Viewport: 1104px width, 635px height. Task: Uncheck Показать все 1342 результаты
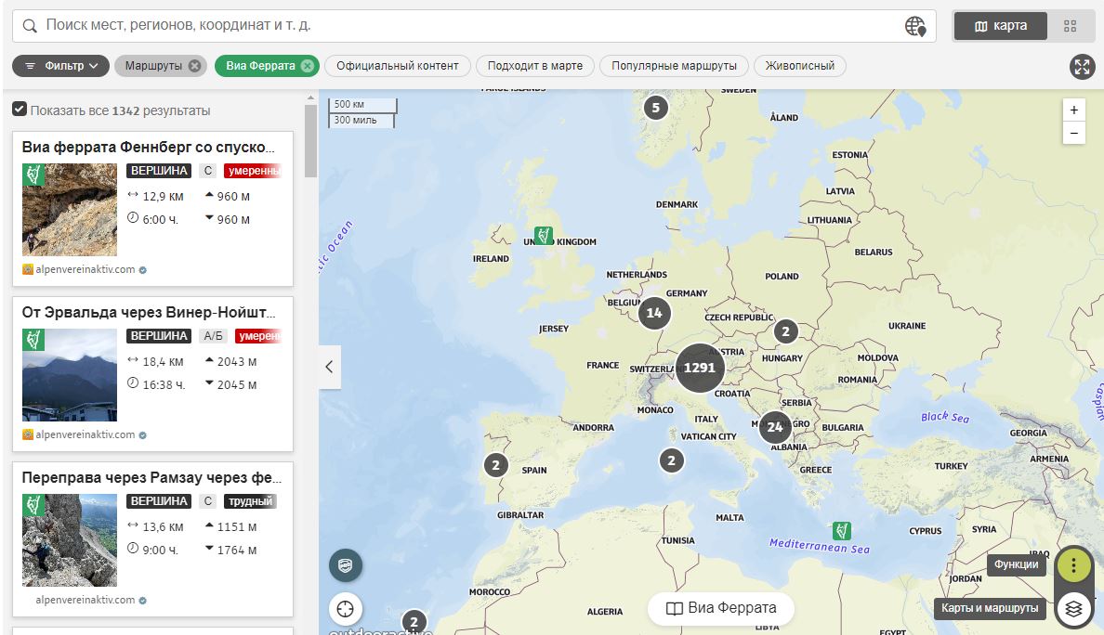point(20,109)
